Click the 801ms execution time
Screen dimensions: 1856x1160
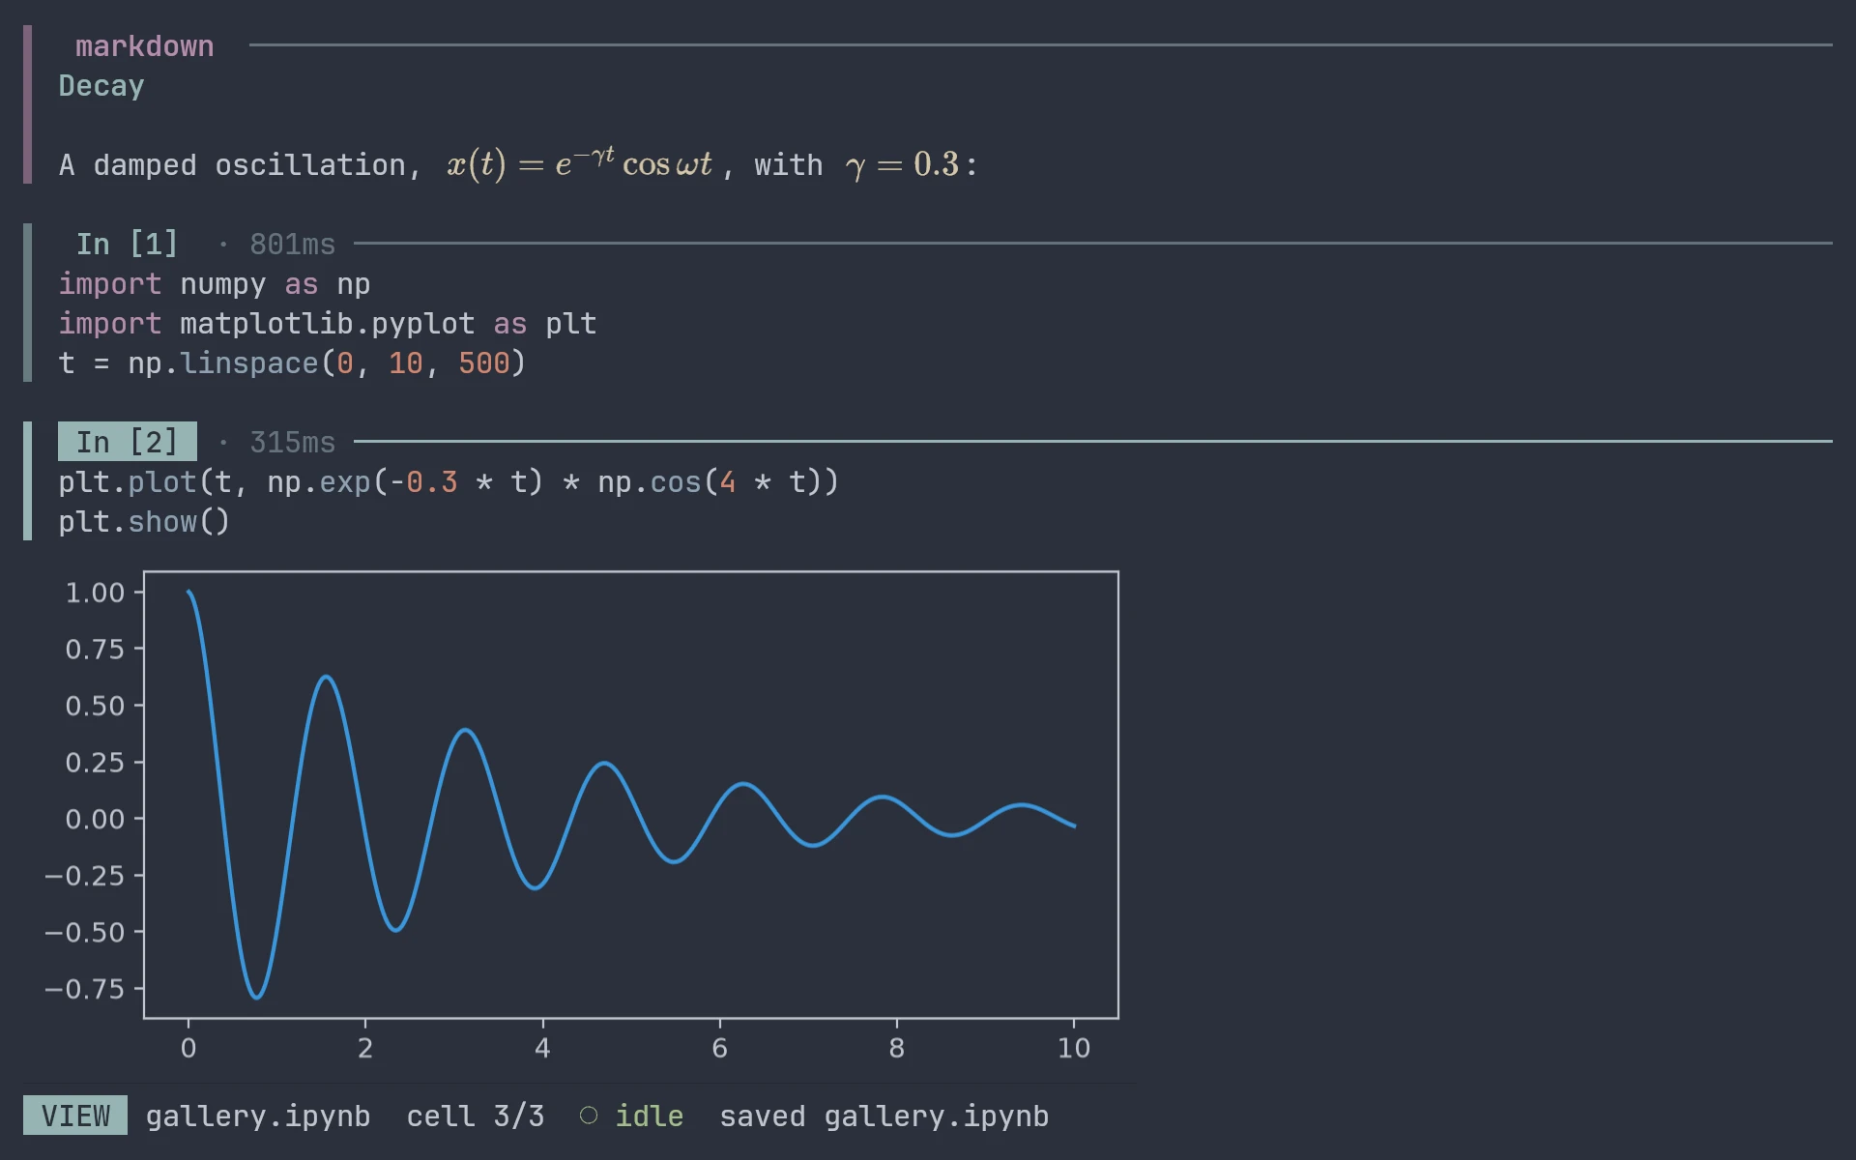(x=292, y=245)
